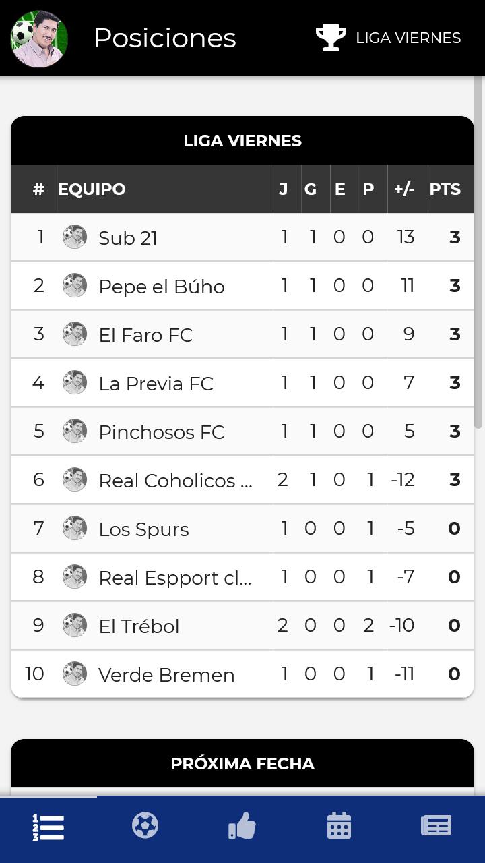Tap the Verde Bremen team logo
485x863 pixels.
(75, 674)
